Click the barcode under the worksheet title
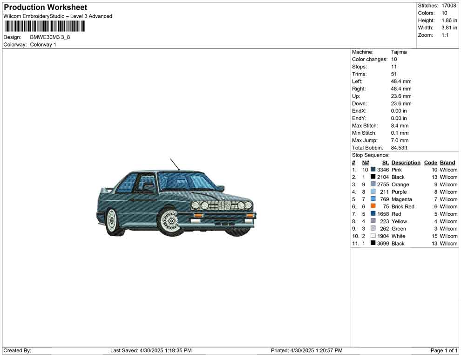The height and width of the screenshot is (355, 461). coord(45,27)
